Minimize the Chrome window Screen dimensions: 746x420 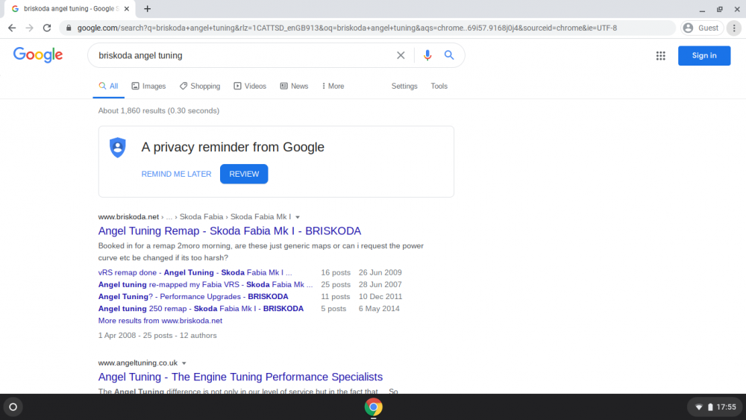coord(702,9)
